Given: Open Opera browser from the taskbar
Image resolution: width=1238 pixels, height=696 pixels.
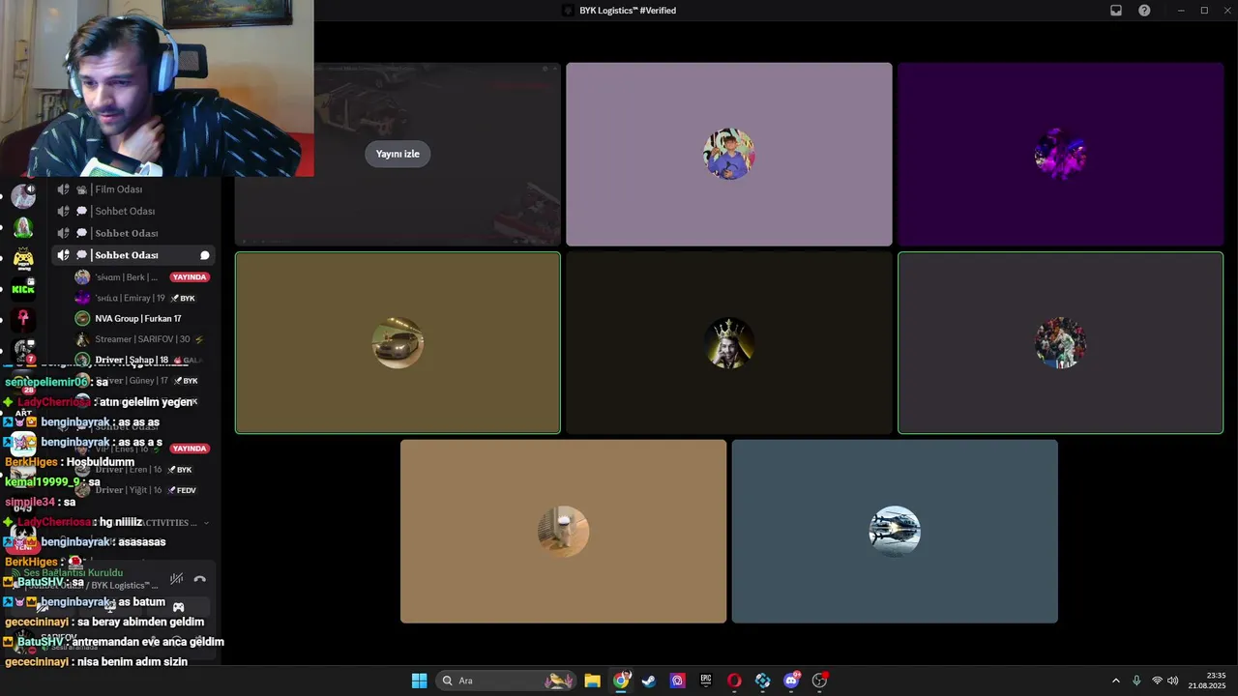Looking at the screenshot, I should click(x=734, y=681).
